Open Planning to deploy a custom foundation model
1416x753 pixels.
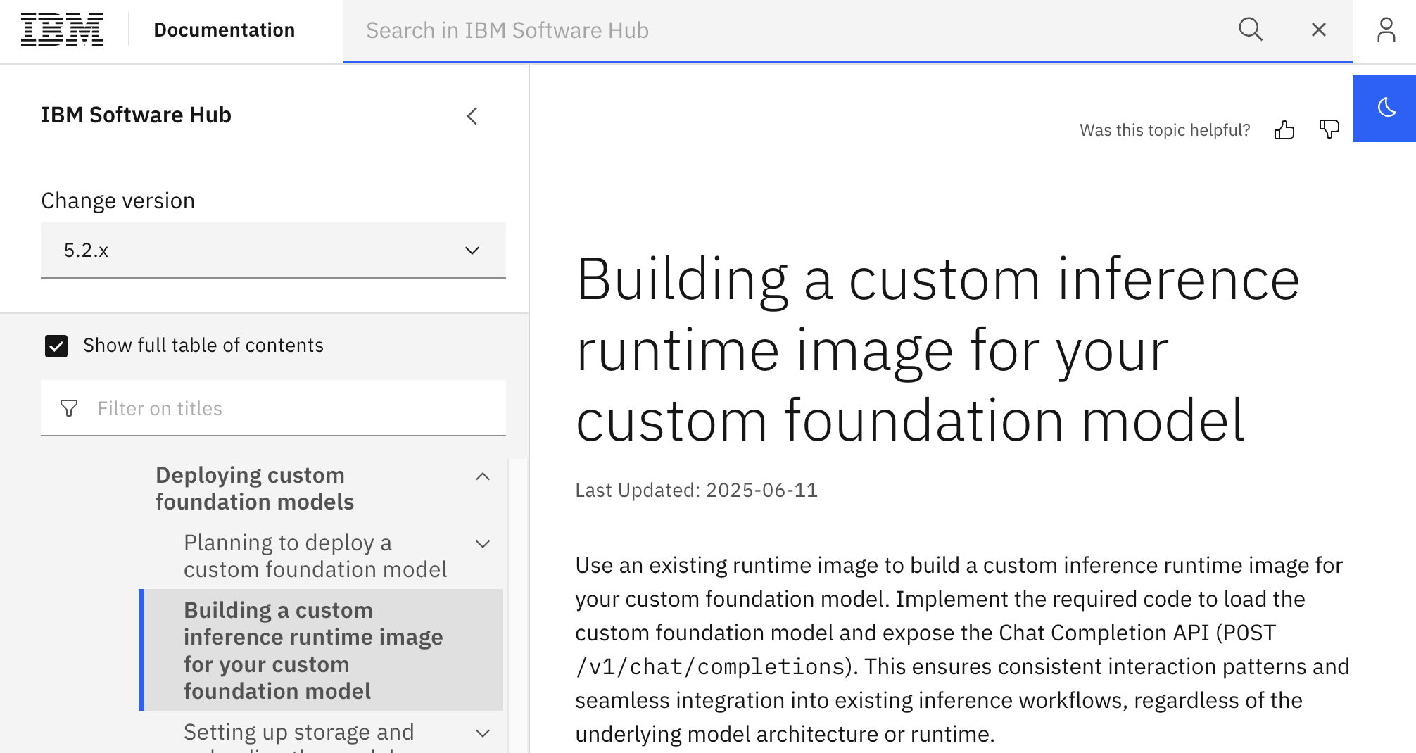point(315,556)
